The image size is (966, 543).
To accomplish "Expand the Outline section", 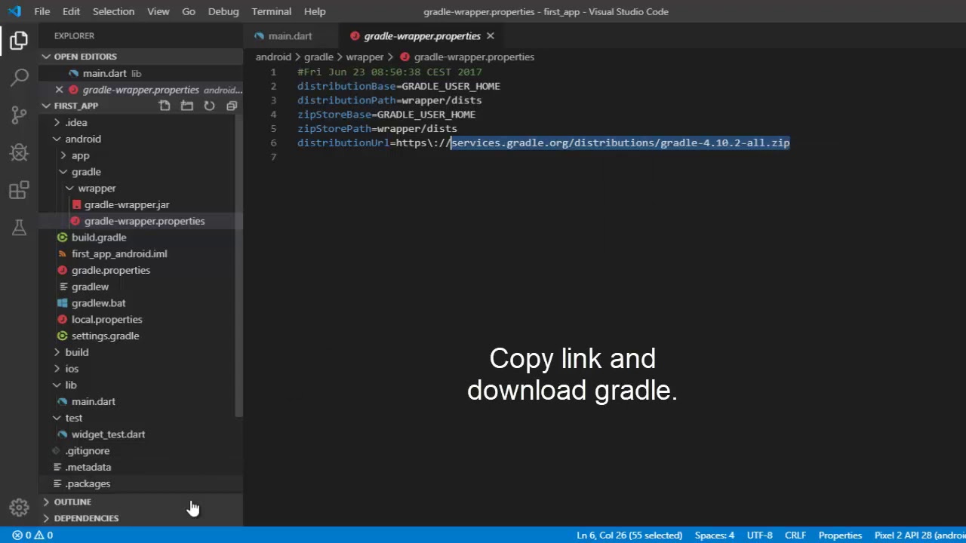I will (x=46, y=502).
